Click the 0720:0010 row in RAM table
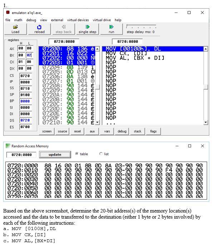The height and width of the screenshot is (244, 215). click(105, 170)
